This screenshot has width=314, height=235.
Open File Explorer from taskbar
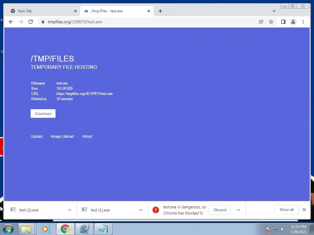pyautogui.click(x=26, y=229)
